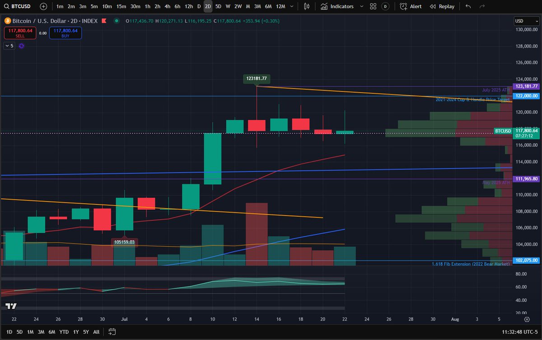The width and height of the screenshot is (542, 340).
Task: Switch to the 12h interval
Action: [x=189, y=6]
